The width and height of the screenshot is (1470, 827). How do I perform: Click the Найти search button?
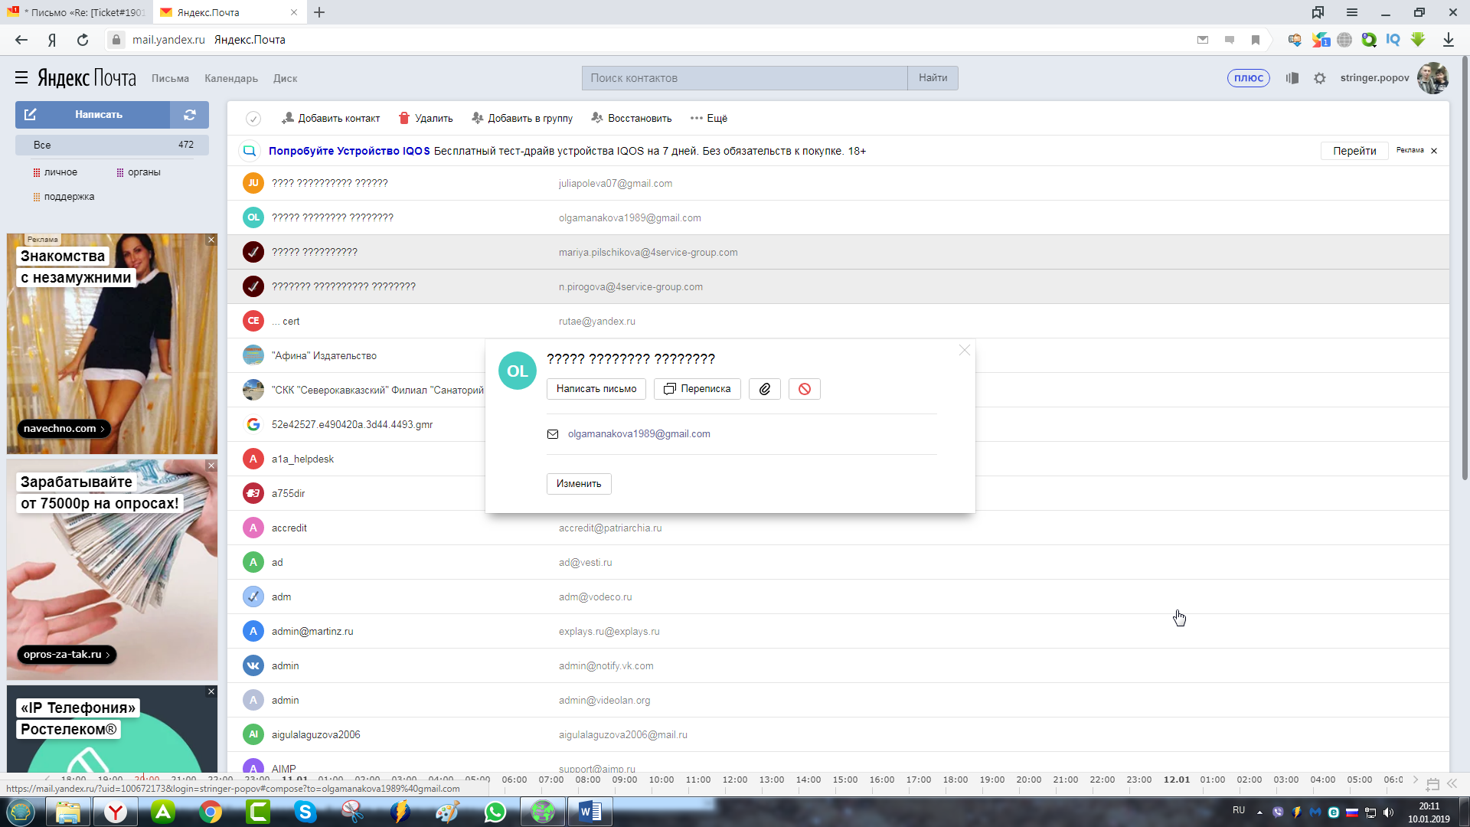tap(933, 78)
